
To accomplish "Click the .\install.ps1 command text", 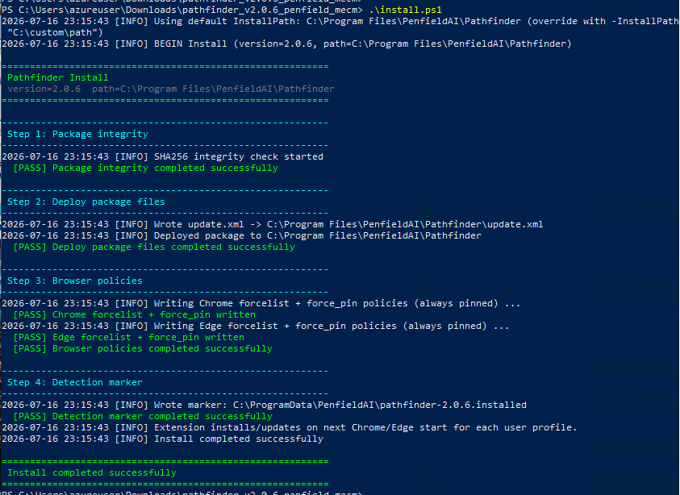I will pyautogui.click(x=405, y=10).
